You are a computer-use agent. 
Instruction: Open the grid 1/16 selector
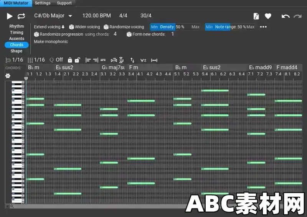click(36, 60)
